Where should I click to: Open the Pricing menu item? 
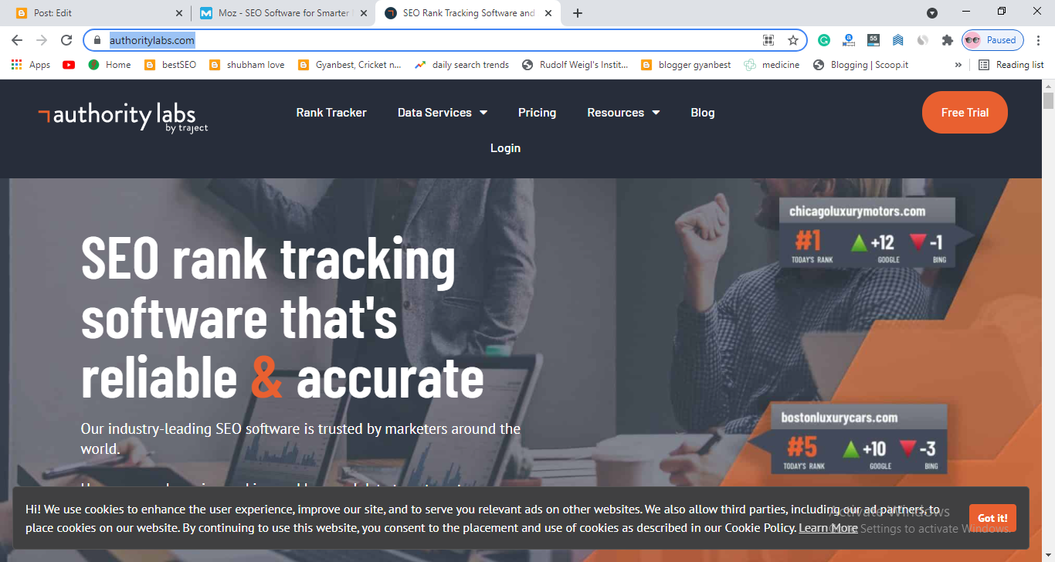point(537,113)
